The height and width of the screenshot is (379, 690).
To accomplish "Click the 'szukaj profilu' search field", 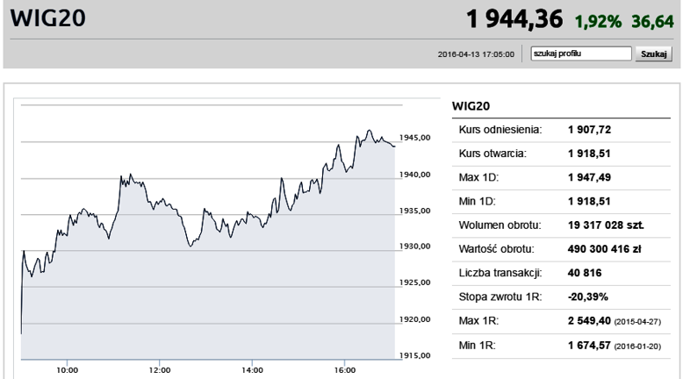I will click(581, 54).
